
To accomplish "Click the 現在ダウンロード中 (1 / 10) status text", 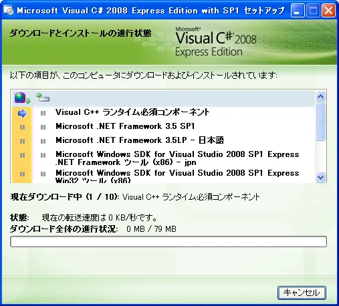I will (65, 197).
